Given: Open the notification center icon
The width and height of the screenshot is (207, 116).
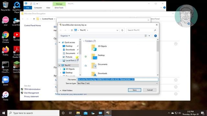Looking at the screenshot, I should [x=202, y=113].
